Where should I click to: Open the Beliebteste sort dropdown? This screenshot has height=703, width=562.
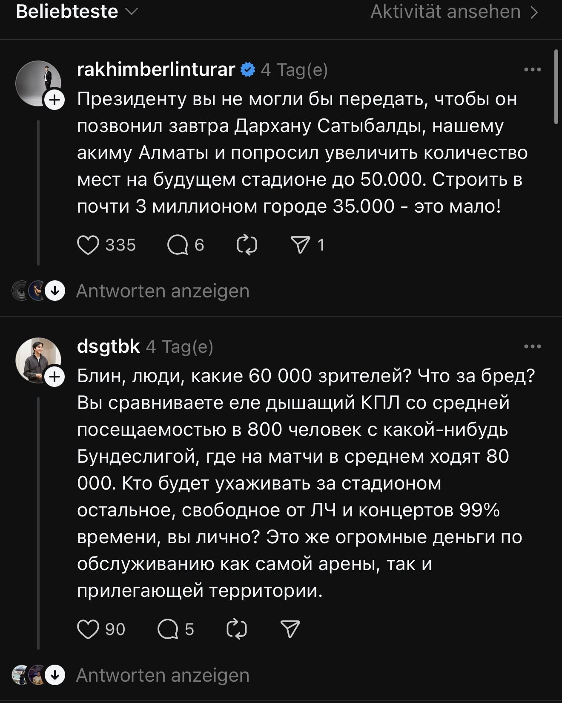click(x=77, y=12)
